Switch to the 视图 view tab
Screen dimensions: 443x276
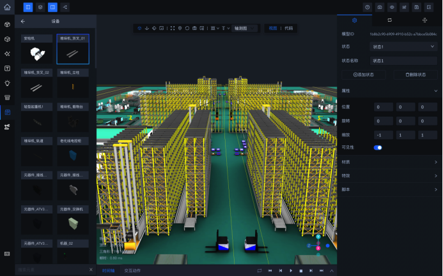pos(272,28)
